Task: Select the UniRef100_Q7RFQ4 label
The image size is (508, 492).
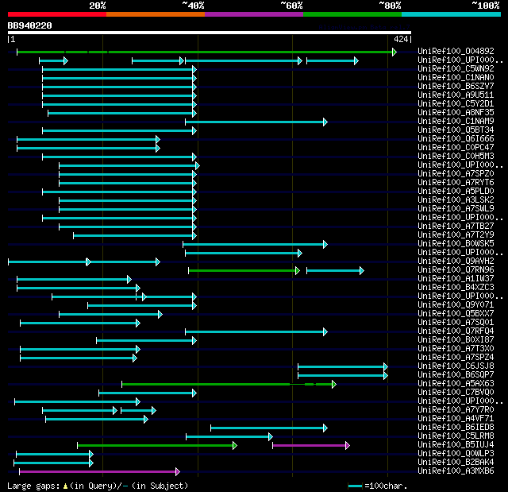Action: coord(456,331)
